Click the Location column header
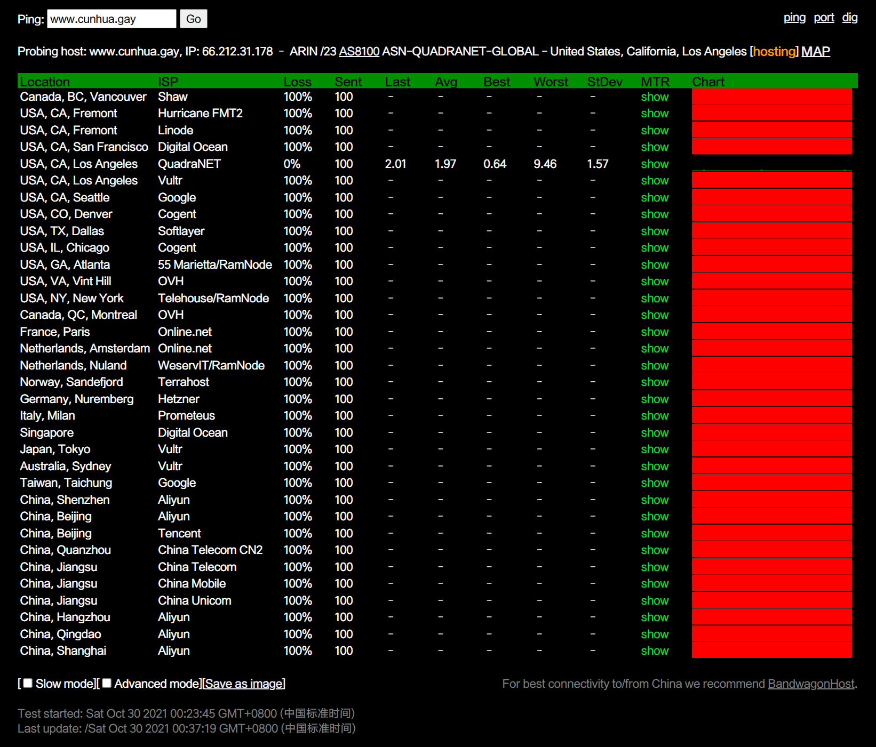 coord(45,82)
